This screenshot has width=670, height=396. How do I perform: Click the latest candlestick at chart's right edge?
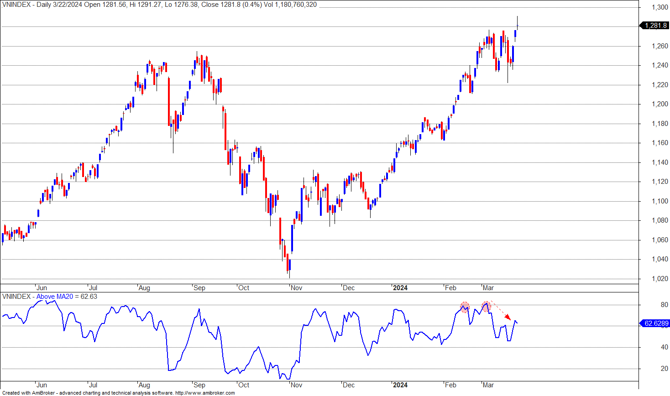click(517, 25)
